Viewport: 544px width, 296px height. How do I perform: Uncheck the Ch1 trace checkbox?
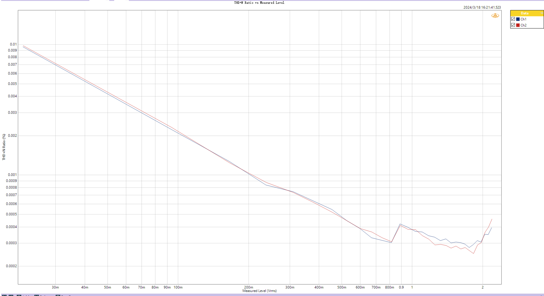coord(513,19)
